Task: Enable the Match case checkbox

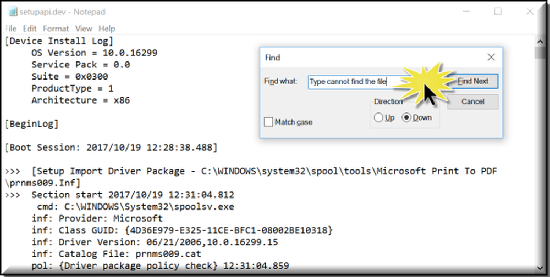Action: tap(269, 122)
